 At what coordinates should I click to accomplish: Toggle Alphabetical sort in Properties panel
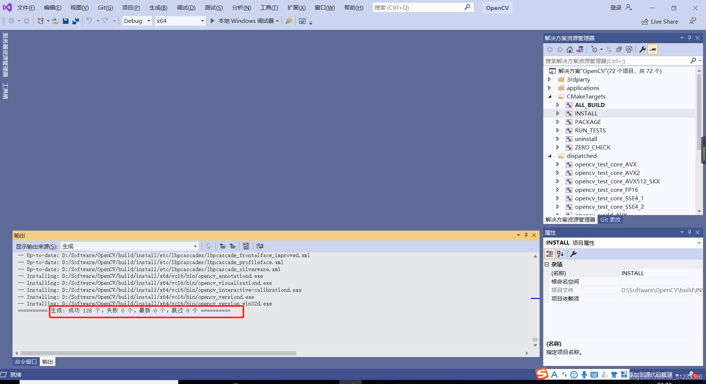[x=560, y=254]
